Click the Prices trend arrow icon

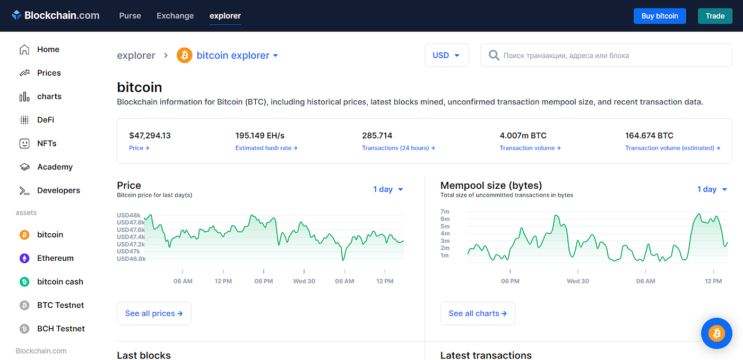tap(24, 73)
